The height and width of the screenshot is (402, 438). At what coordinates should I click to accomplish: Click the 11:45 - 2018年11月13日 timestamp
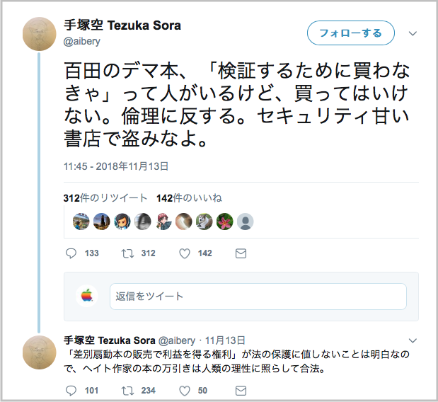coord(117,166)
